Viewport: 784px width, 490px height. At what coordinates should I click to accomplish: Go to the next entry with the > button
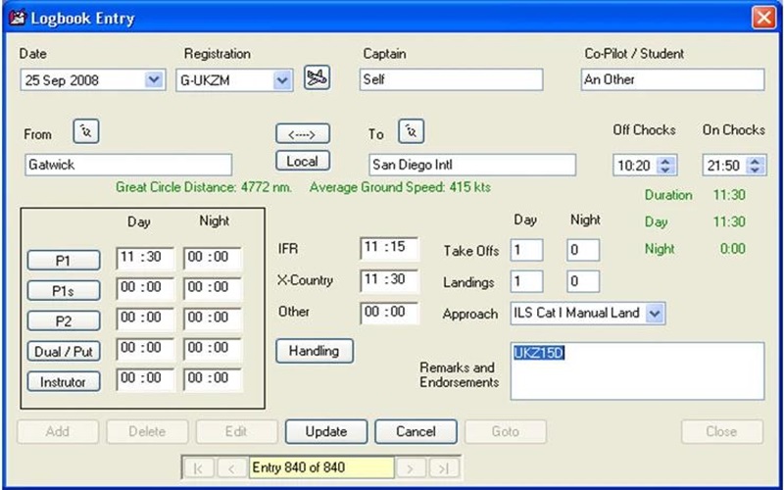[411, 468]
